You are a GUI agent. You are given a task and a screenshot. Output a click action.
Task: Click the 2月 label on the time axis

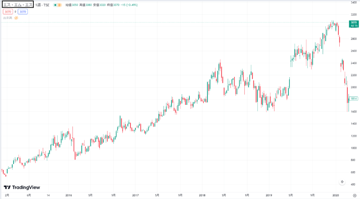tap(7, 195)
